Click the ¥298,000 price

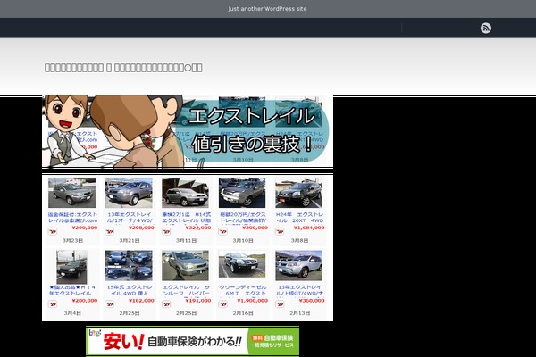point(141,228)
